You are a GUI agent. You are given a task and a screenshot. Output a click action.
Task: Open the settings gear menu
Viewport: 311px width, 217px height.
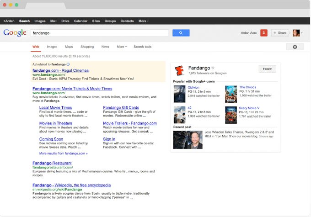point(295,47)
